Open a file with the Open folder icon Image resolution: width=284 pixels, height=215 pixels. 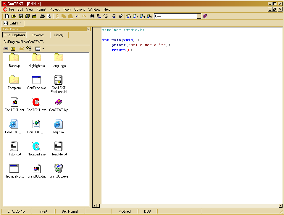pos(14,16)
